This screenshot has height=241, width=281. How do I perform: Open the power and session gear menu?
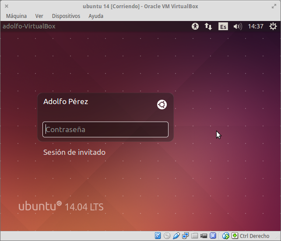coord(273,26)
